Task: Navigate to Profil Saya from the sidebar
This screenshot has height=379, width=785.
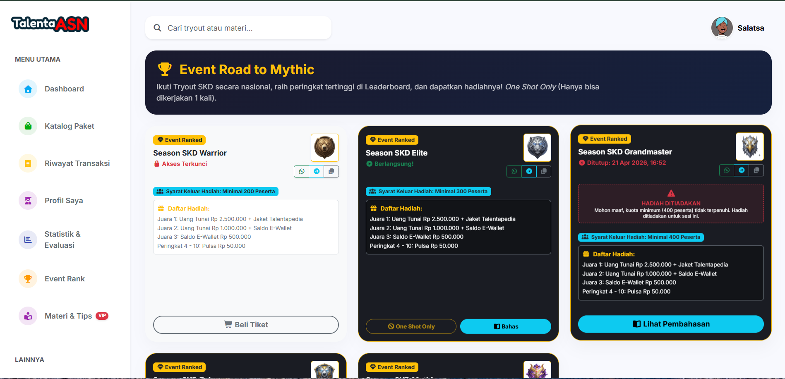Action: pos(64,200)
